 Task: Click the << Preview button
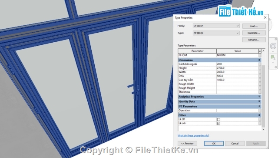point(187,144)
